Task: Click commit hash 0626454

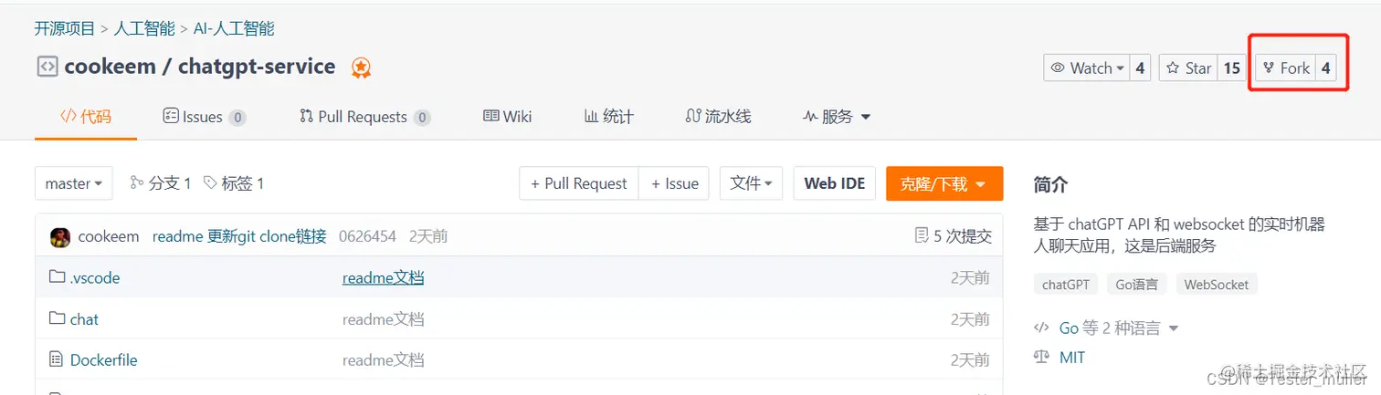Action: click(367, 236)
